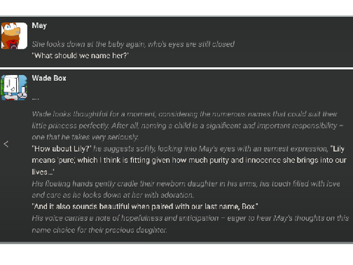Select the line "name choice for their precious daughter"
The height and width of the screenshot is (265, 353).
pyautogui.click(x=99, y=230)
